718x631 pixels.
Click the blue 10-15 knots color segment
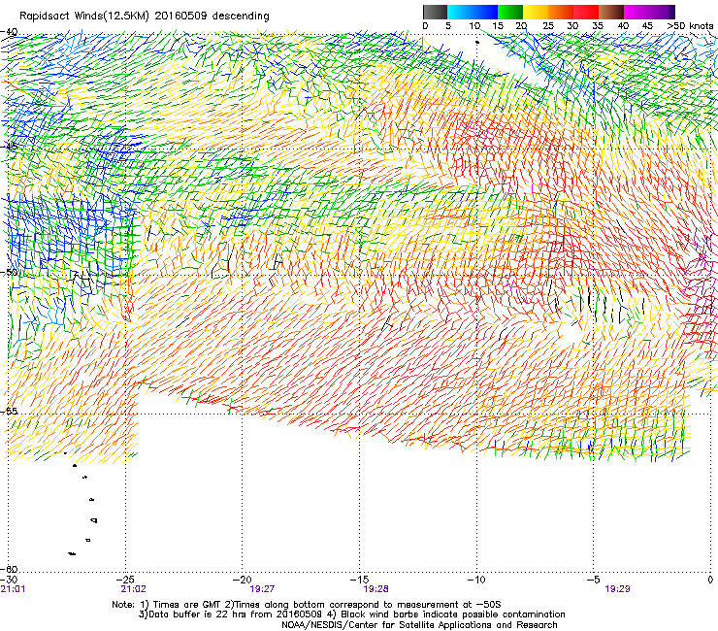click(485, 12)
